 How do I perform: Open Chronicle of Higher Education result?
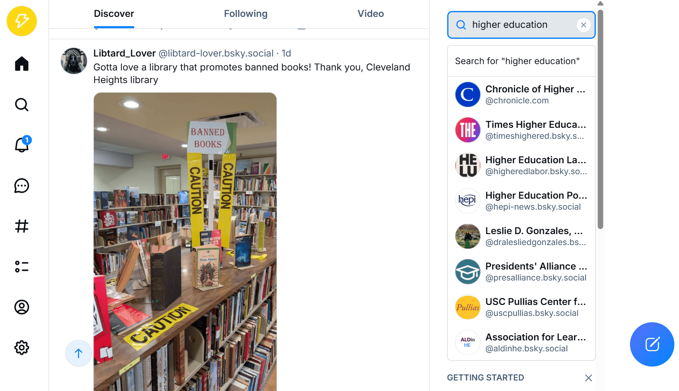[521, 94]
